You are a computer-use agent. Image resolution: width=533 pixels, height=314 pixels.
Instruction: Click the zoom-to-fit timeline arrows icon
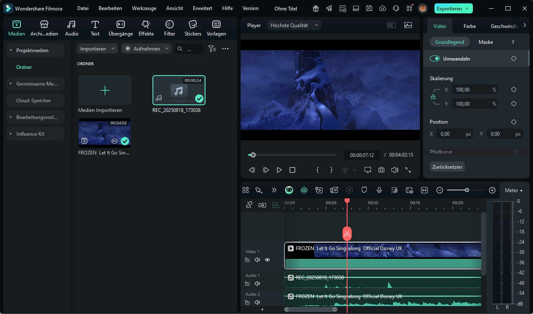pyautogui.click(x=424, y=190)
